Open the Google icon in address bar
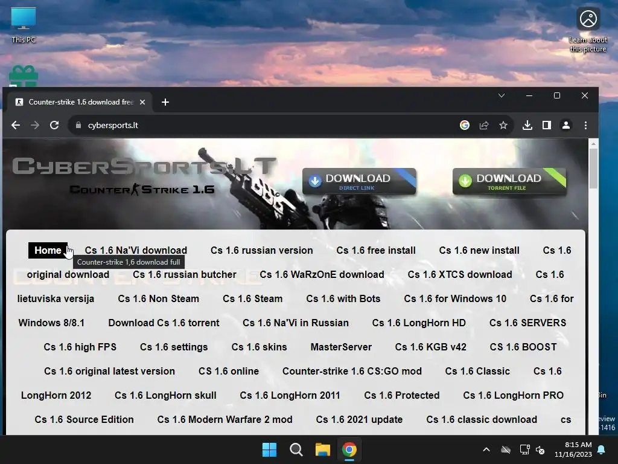Image resolution: width=618 pixels, height=464 pixels. click(465, 125)
